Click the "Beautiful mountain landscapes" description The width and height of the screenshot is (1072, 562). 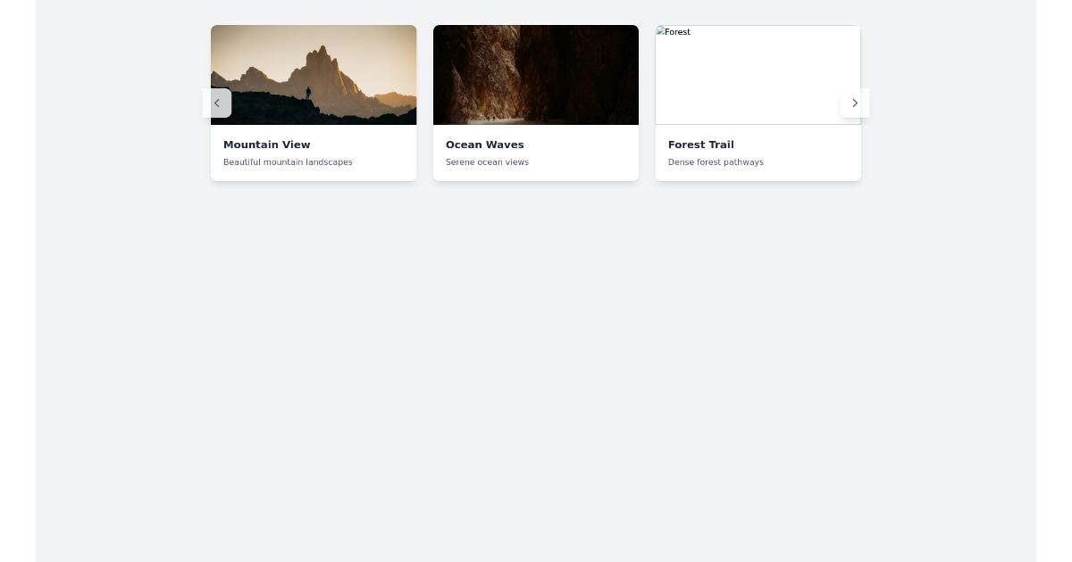pos(288,162)
